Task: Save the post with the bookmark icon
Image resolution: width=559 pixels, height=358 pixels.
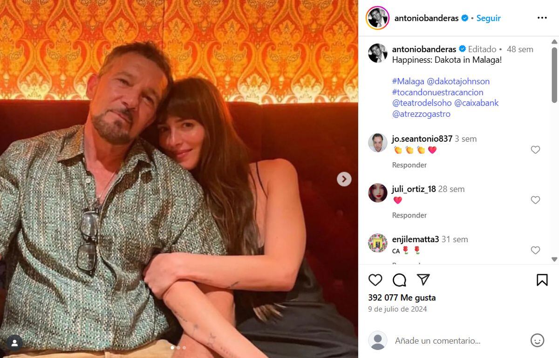Action: 542,279
